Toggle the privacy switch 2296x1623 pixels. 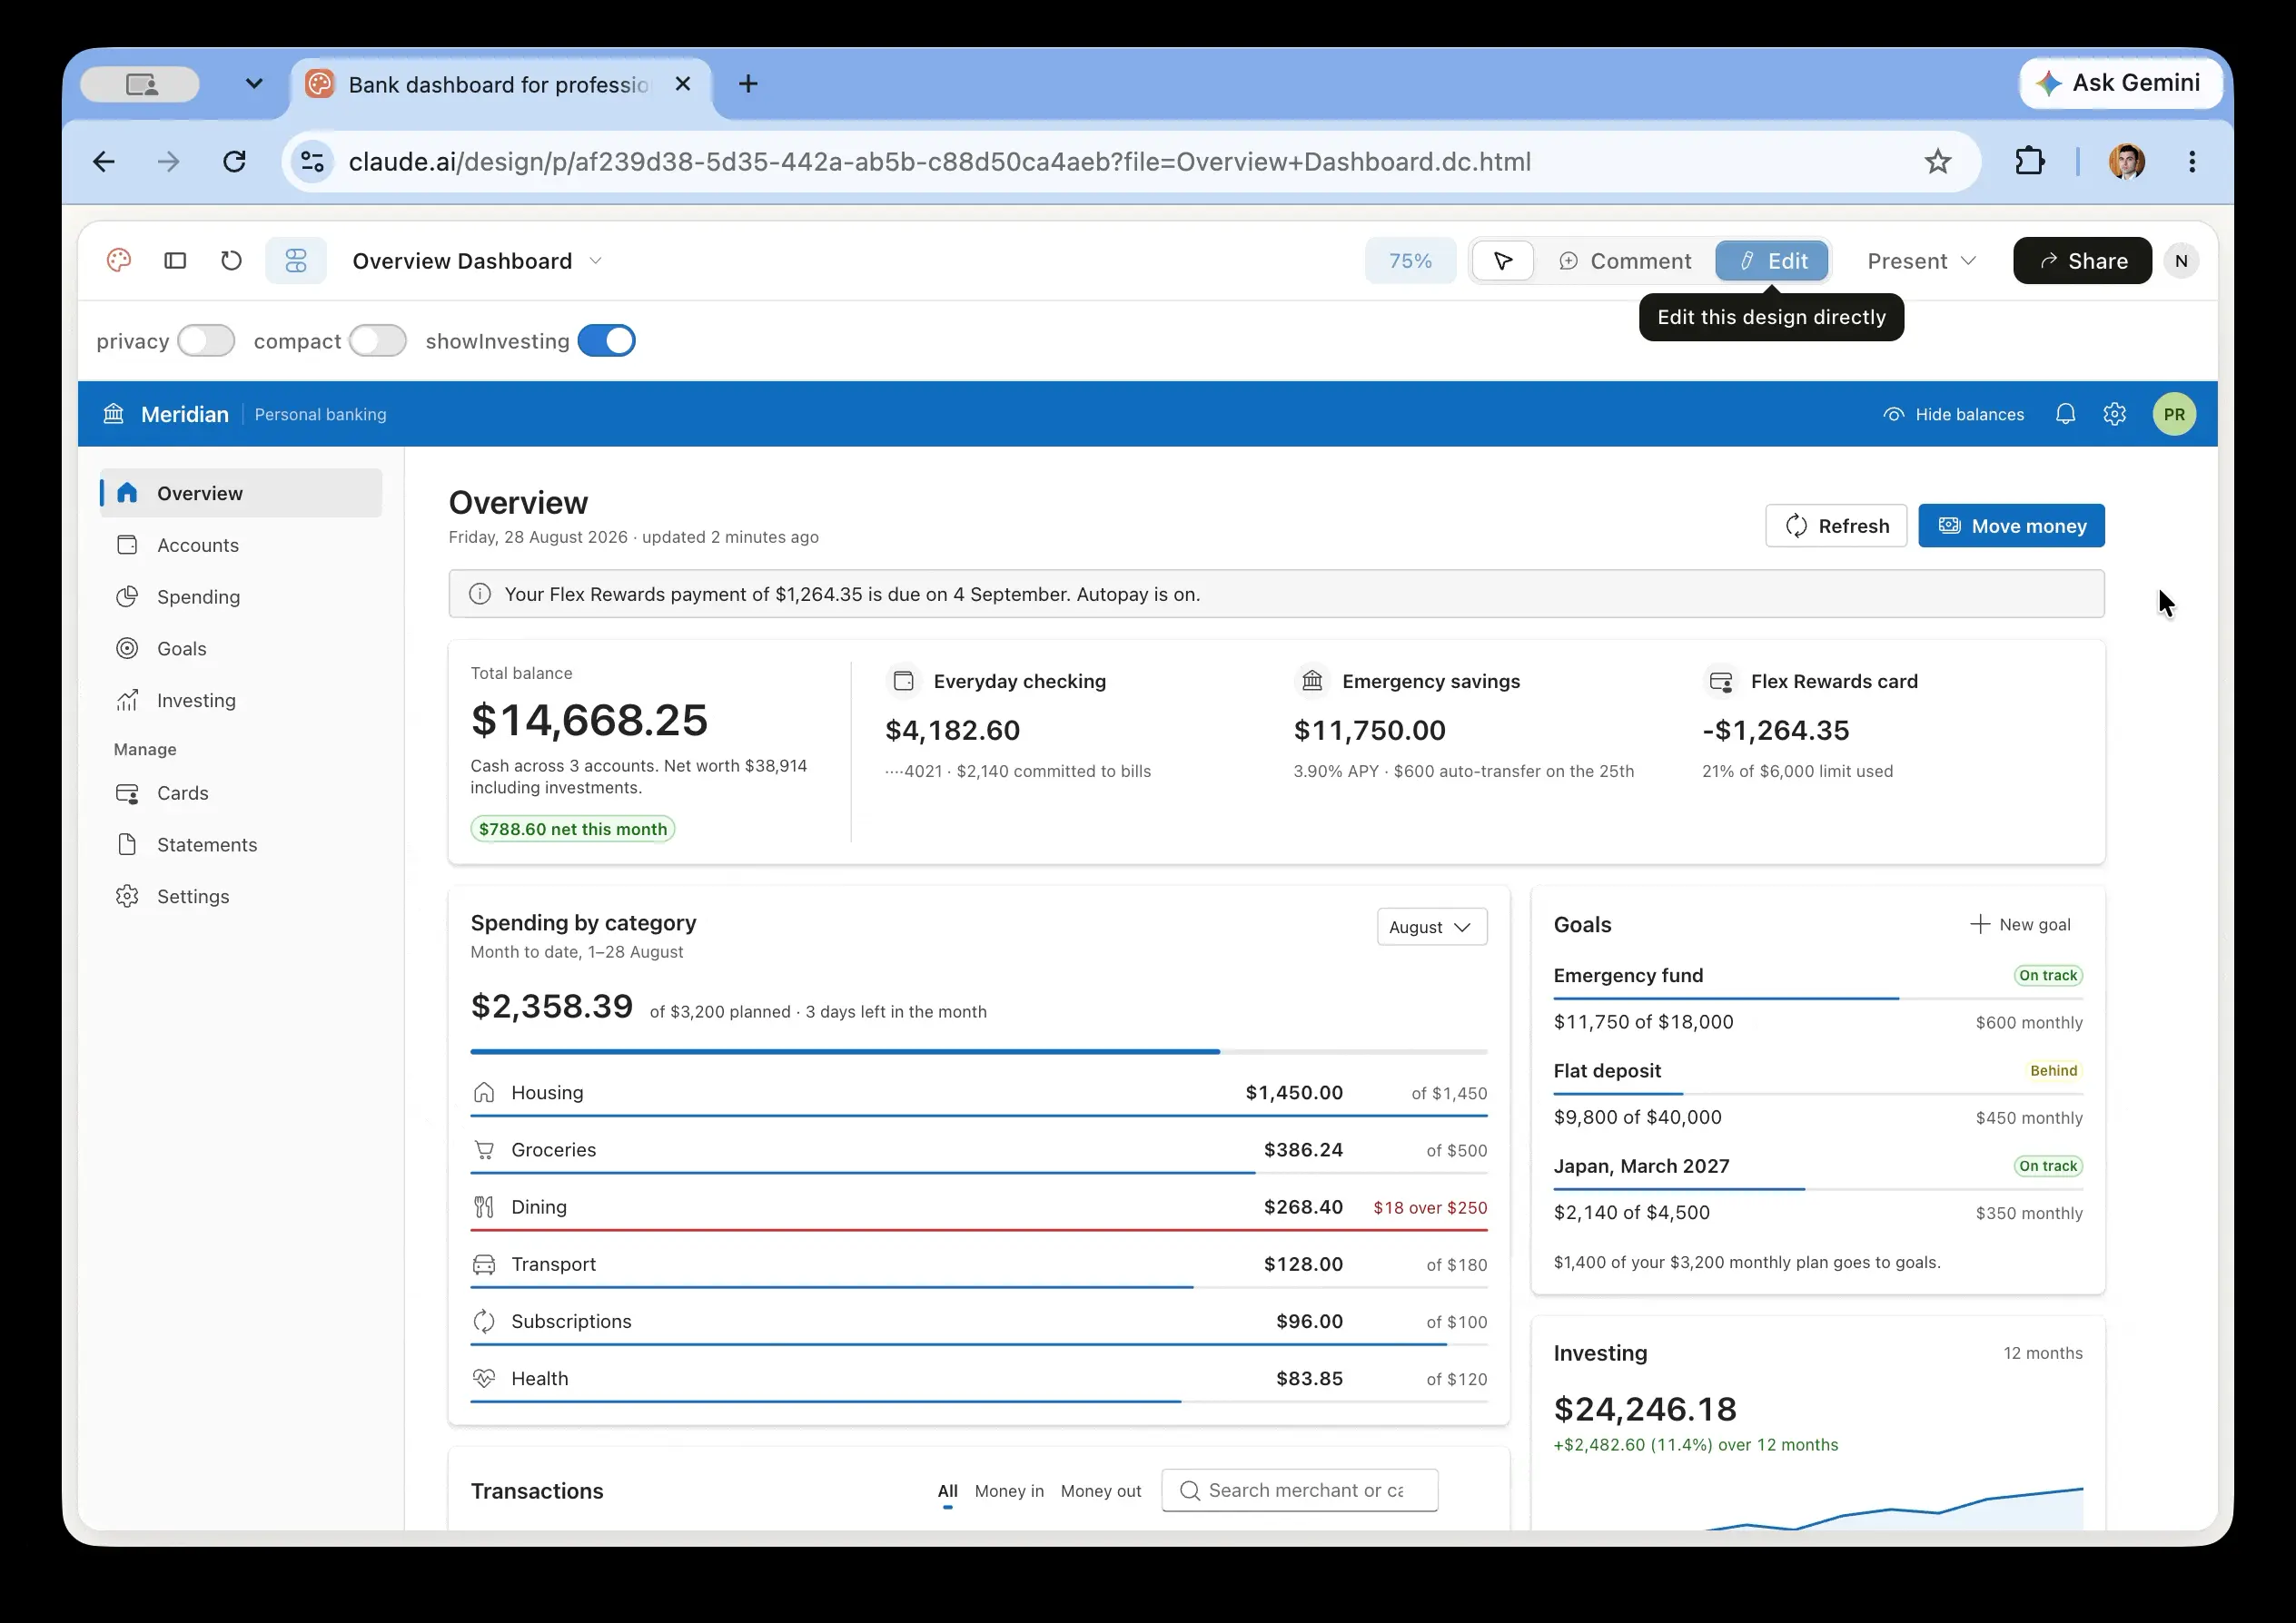coord(206,340)
